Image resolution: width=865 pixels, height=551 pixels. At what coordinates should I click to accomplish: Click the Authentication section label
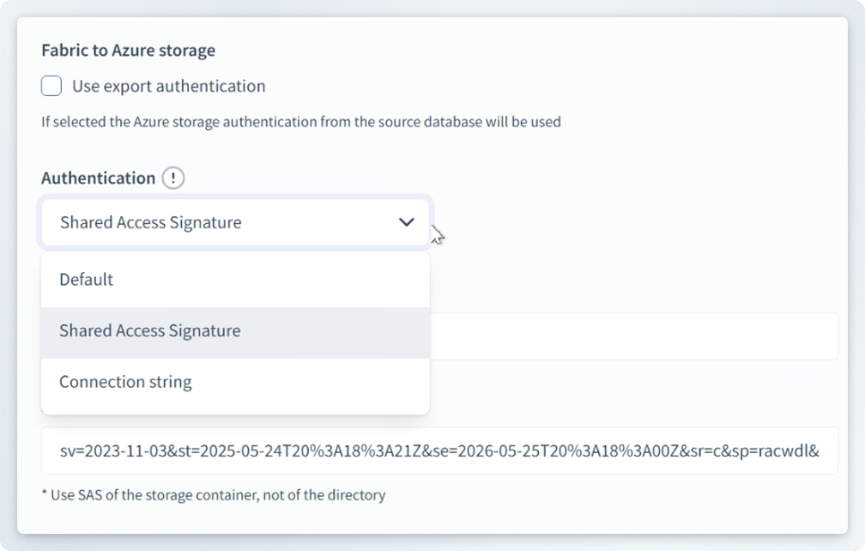[x=98, y=178]
